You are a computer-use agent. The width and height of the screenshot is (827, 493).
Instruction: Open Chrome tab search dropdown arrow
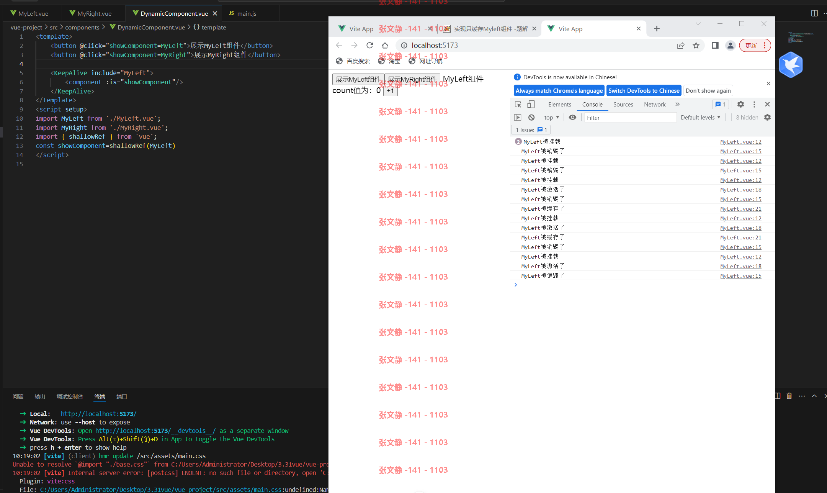pos(698,24)
